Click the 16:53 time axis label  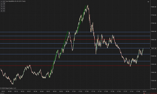pyautogui.click(x=55, y=91)
